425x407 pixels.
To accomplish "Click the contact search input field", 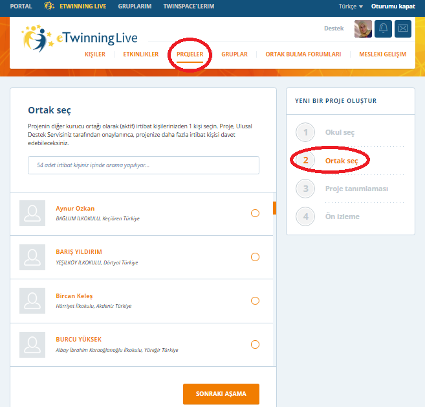I will (x=144, y=165).
